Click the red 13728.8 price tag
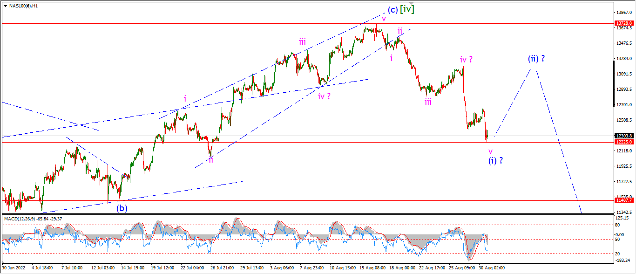This screenshot has width=636, height=274. click(x=624, y=23)
